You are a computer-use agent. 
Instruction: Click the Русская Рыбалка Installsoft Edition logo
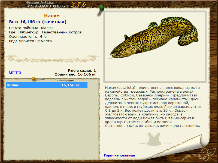(56, 4)
